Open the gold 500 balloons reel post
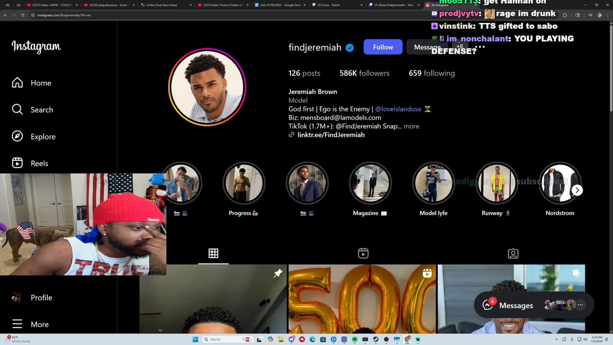Viewport: 613px width, 345px height. [x=362, y=299]
